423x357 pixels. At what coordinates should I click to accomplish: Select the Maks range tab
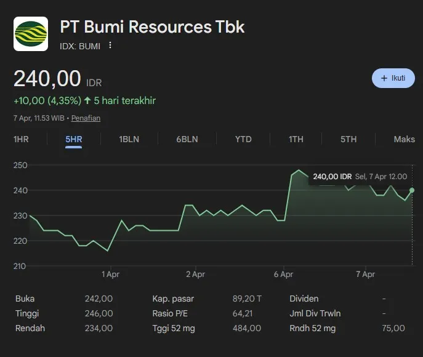pos(404,139)
